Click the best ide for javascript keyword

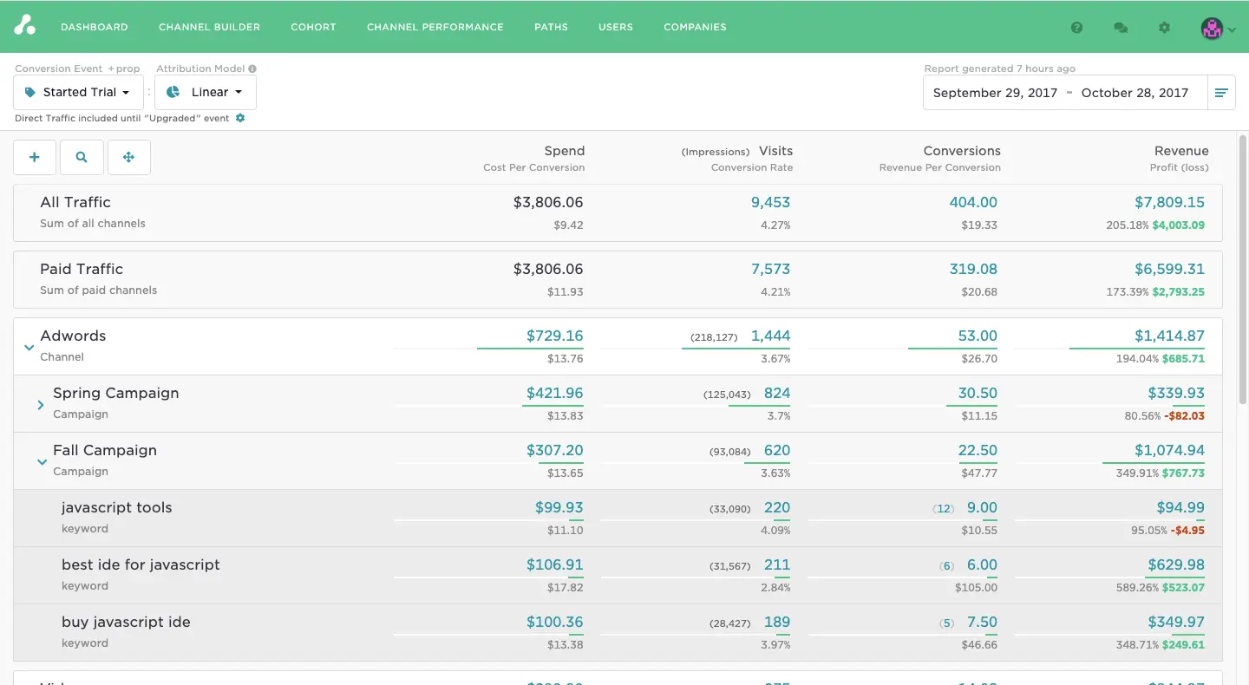141,564
